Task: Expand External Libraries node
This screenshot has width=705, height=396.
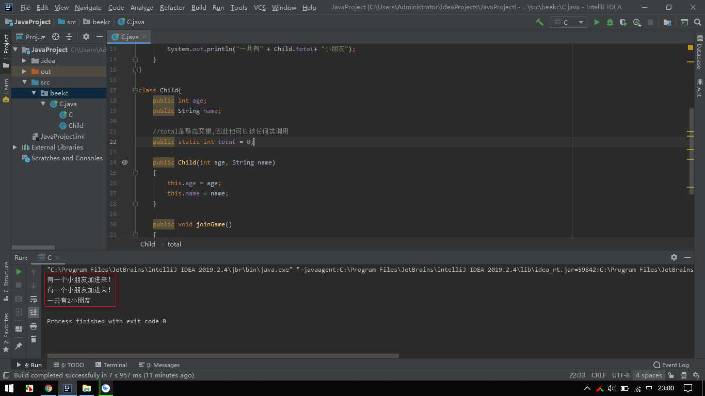Action: click(15, 147)
